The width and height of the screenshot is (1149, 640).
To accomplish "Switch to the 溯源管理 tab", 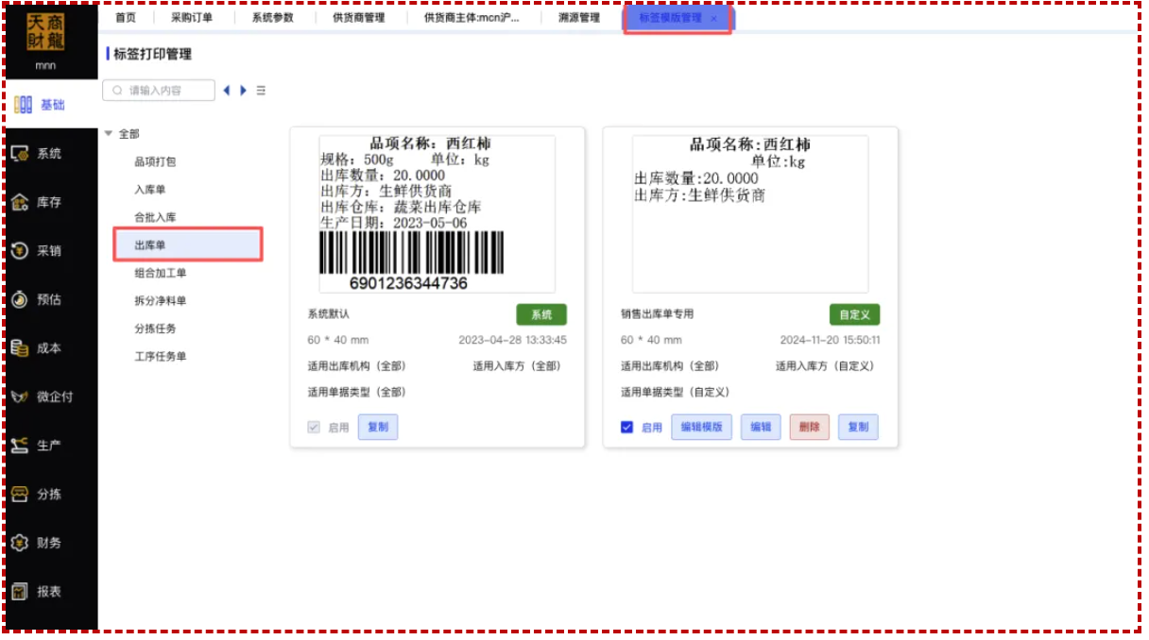I will 579,17.
